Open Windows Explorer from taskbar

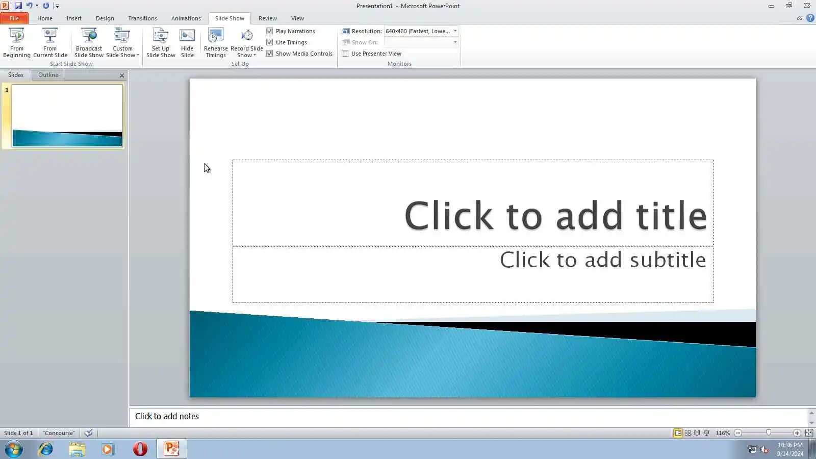click(x=77, y=449)
